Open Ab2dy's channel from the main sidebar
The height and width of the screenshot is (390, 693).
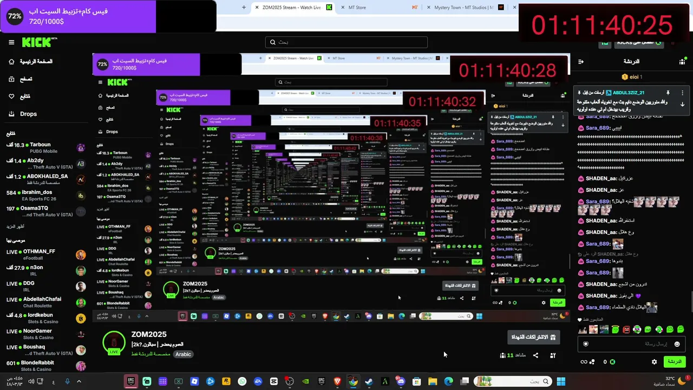(45, 164)
